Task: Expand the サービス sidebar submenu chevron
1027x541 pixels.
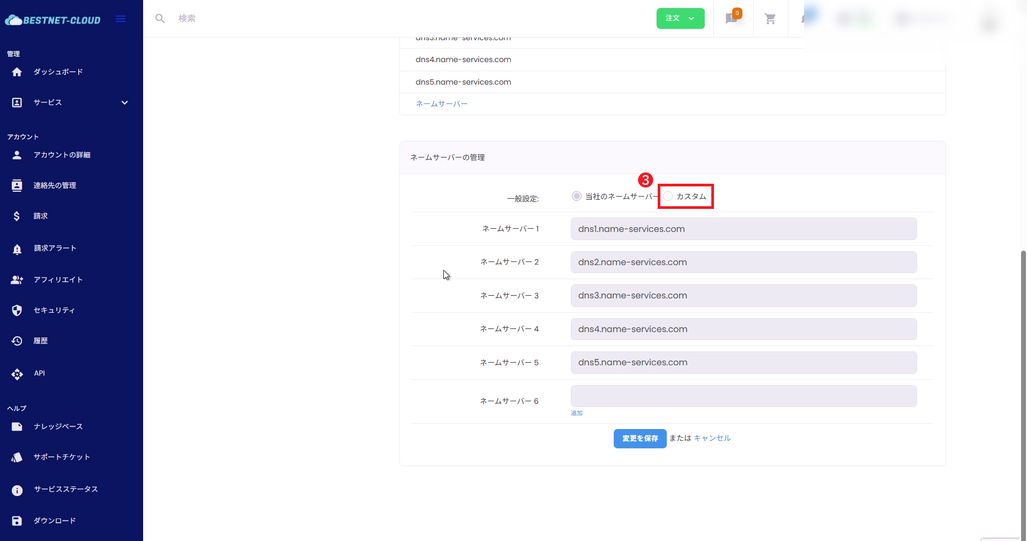Action: tap(124, 103)
